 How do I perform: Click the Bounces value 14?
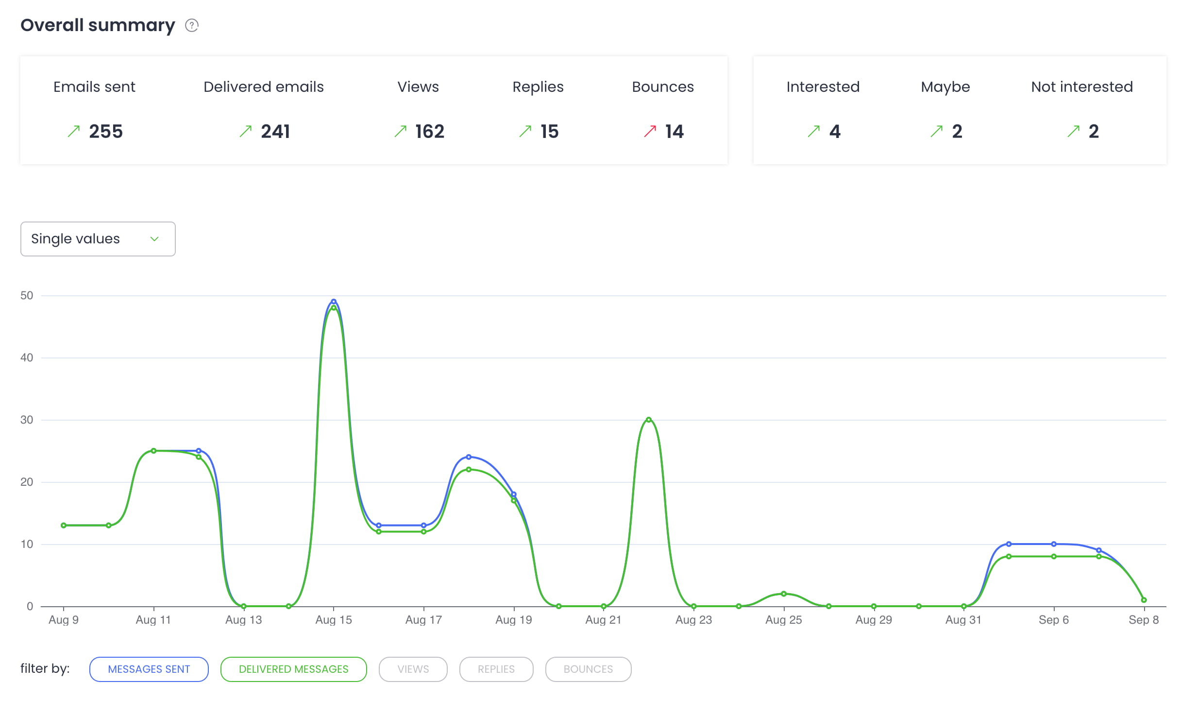674,132
